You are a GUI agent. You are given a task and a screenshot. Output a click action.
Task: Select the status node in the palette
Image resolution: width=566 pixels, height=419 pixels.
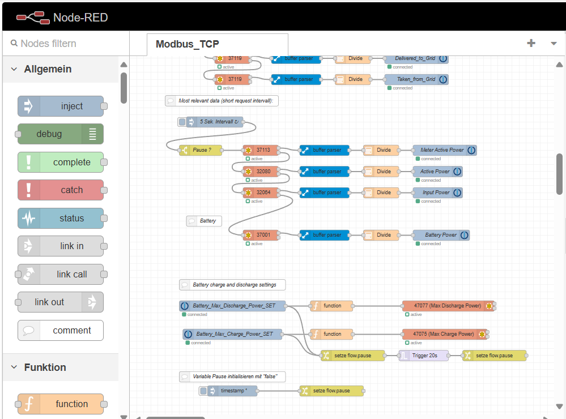click(x=61, y=218)
